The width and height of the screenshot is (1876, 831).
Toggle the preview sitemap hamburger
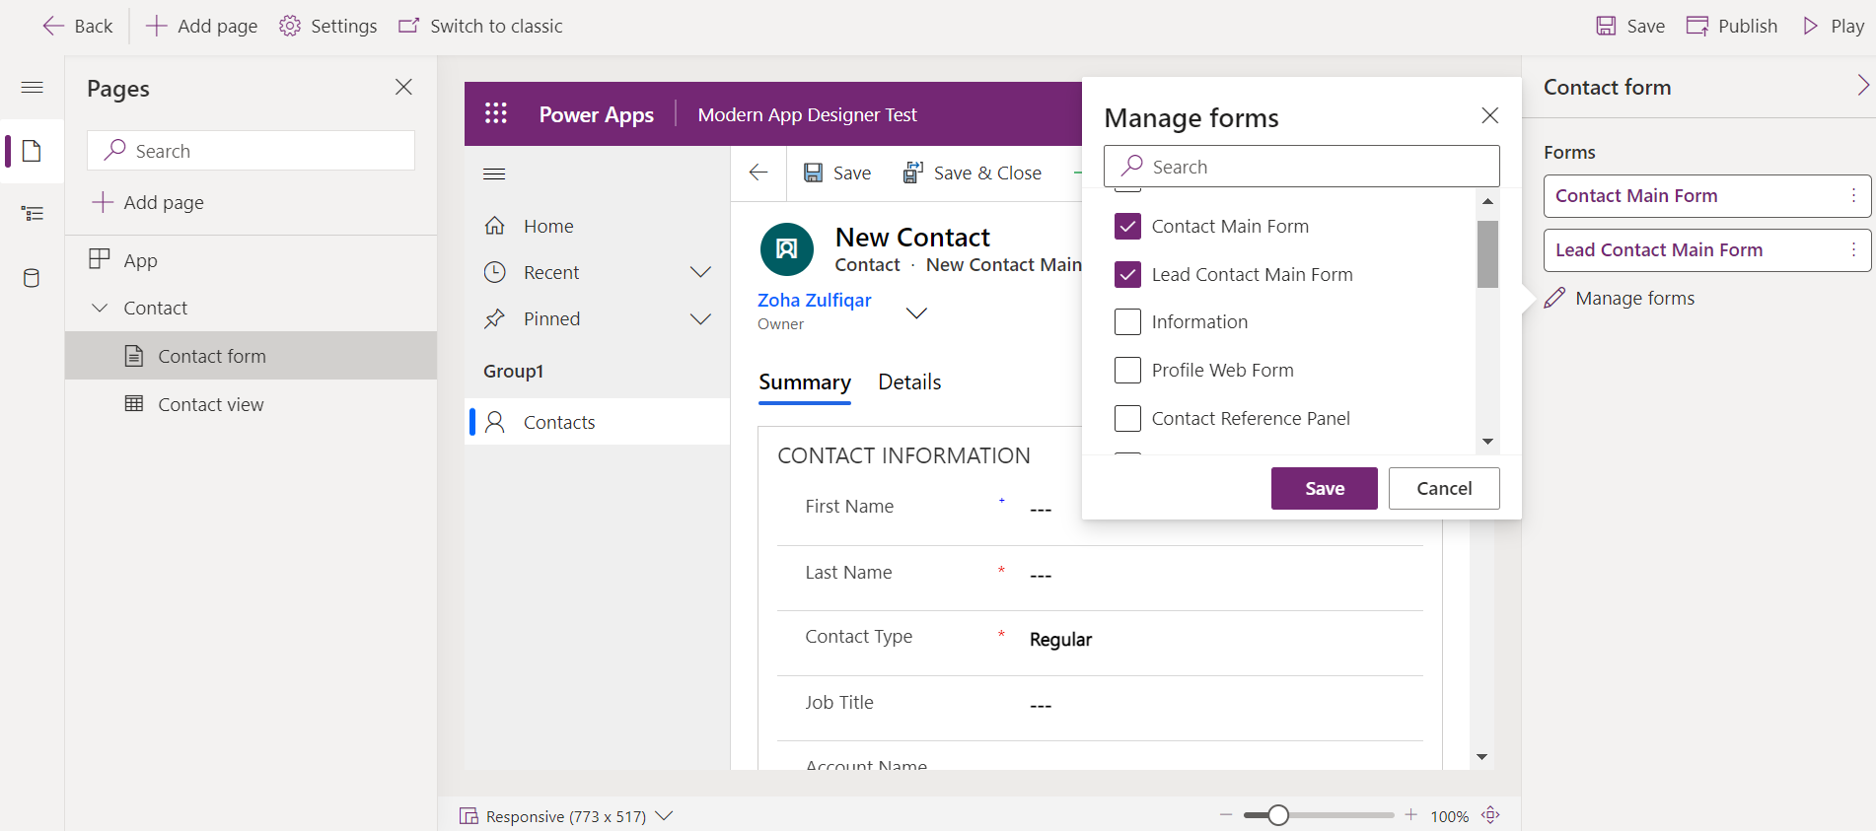494,174
